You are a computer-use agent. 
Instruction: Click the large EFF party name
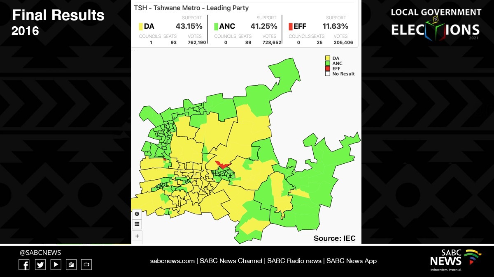tap(300, 27)
